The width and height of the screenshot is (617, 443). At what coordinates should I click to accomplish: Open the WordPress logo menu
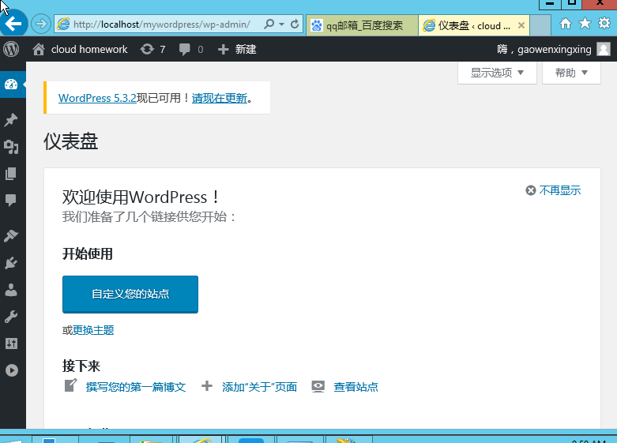coord(11,49)
